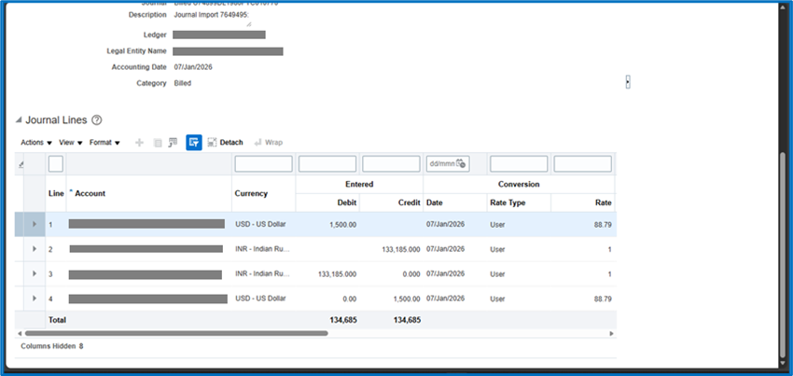The image size is (793, 376).
Task: Open the Format menu
Action: coord(104,143)
